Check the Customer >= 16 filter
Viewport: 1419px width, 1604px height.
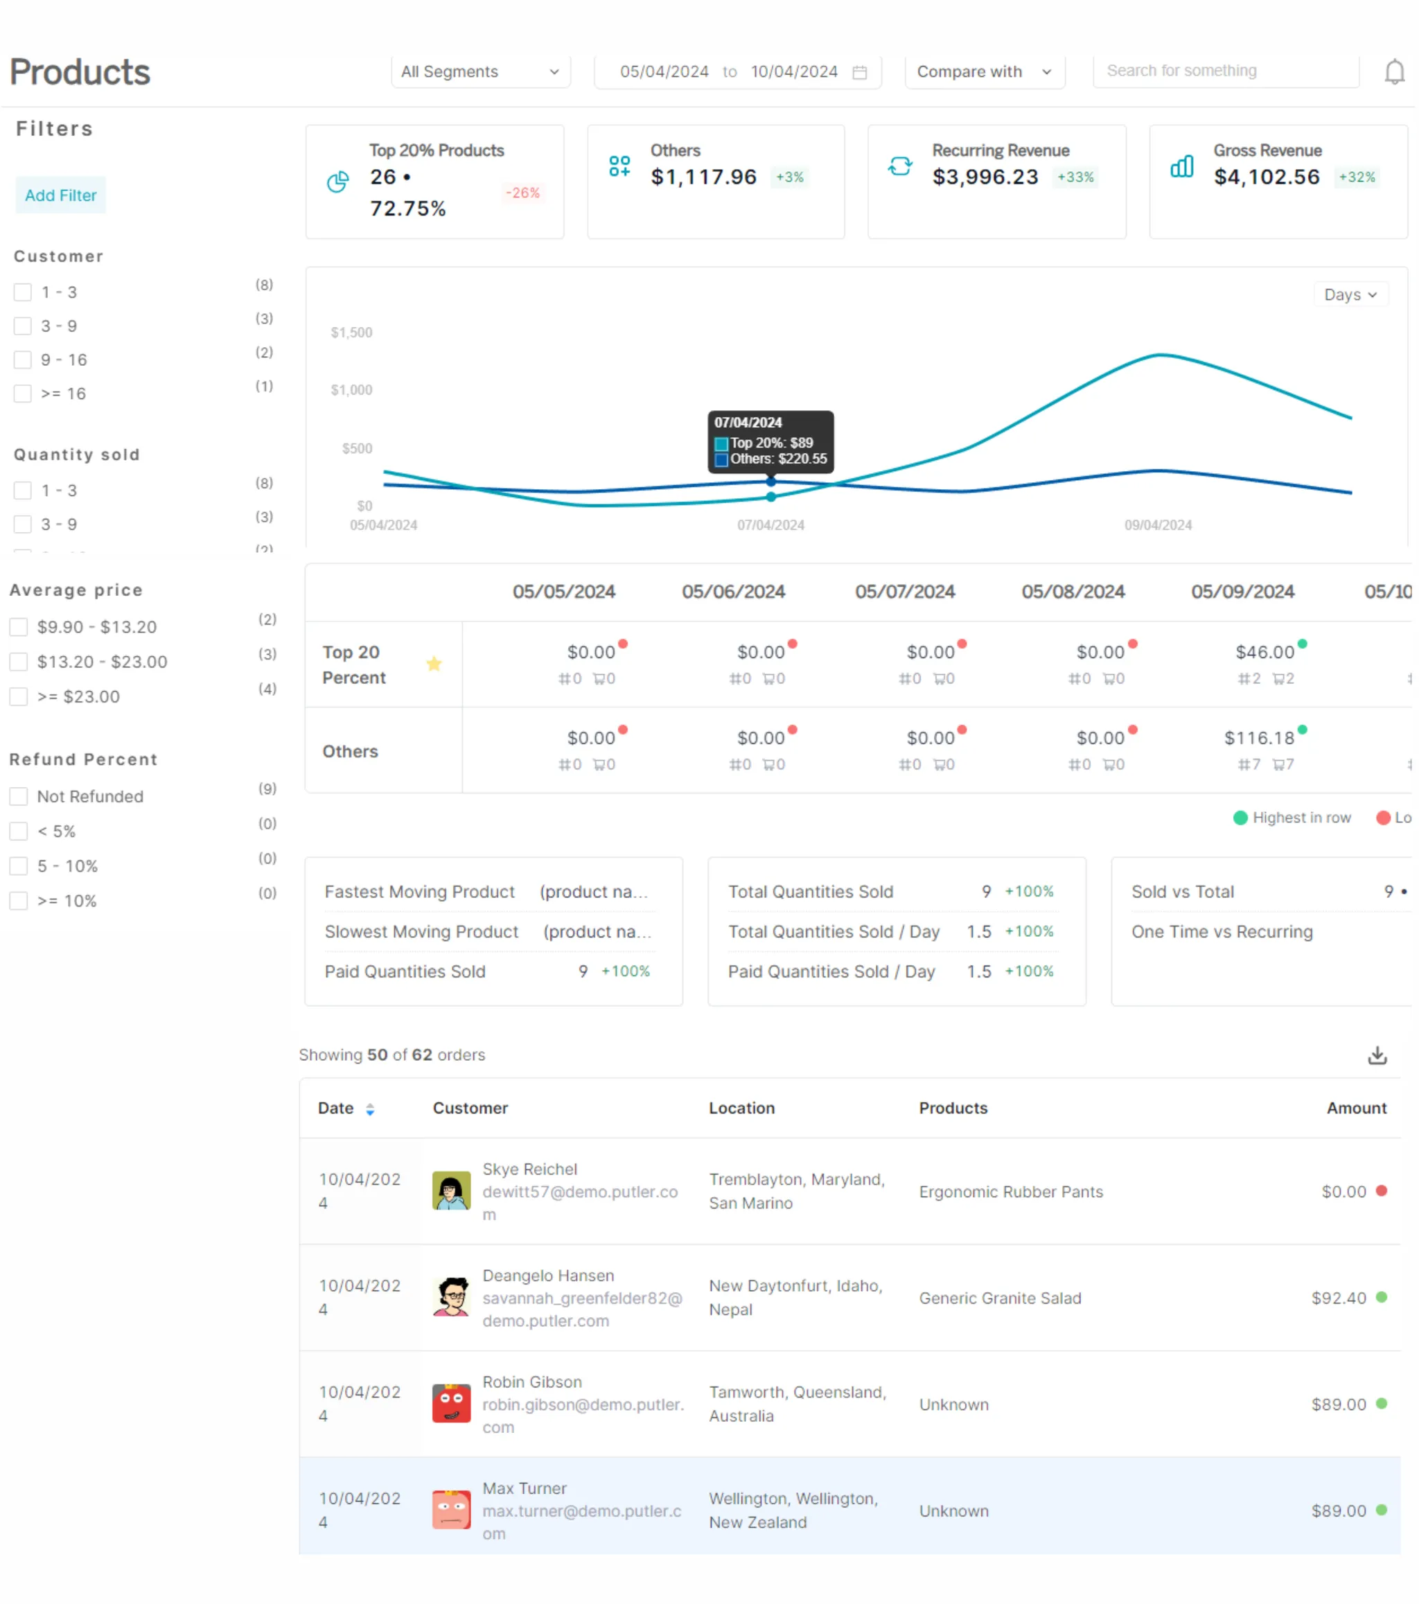[23, 394]
